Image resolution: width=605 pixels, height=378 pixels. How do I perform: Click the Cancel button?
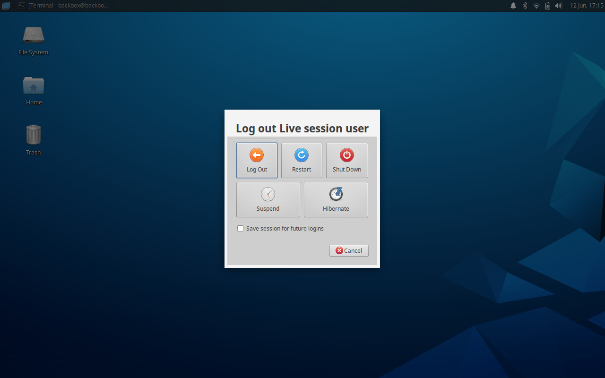(349, 250)
